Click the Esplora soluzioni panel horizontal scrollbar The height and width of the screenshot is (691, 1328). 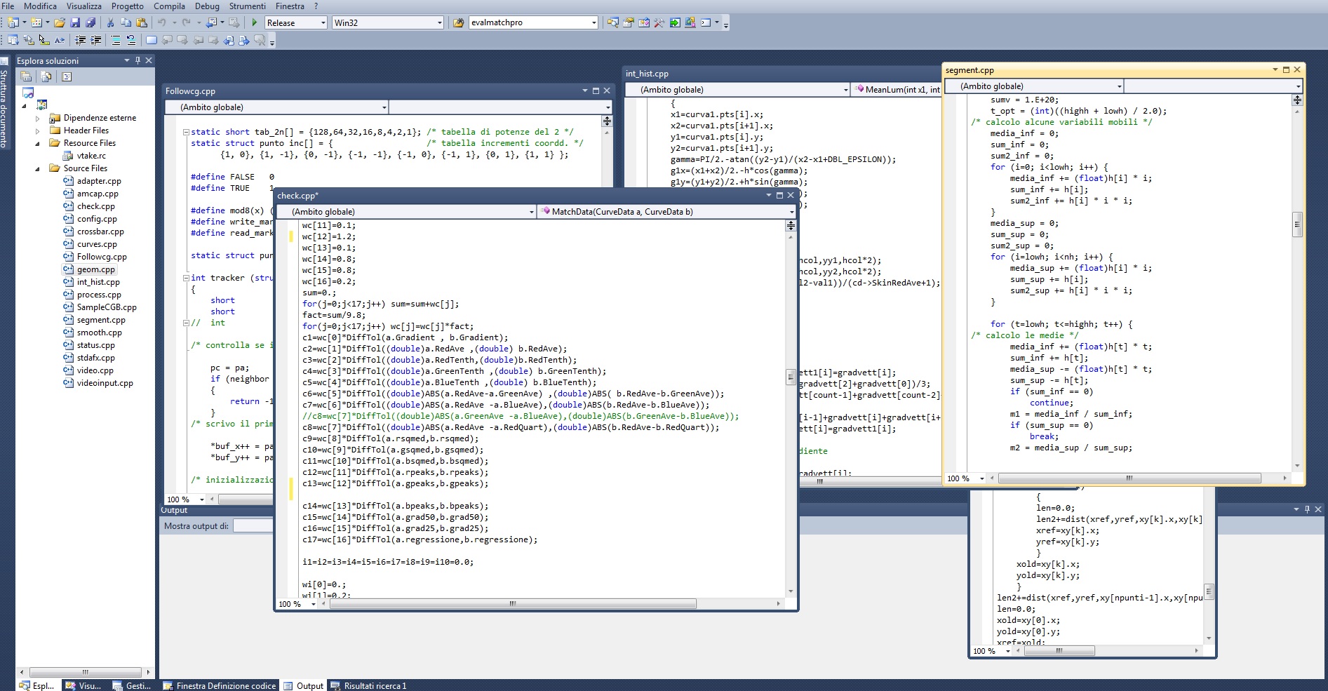(85, 672)
